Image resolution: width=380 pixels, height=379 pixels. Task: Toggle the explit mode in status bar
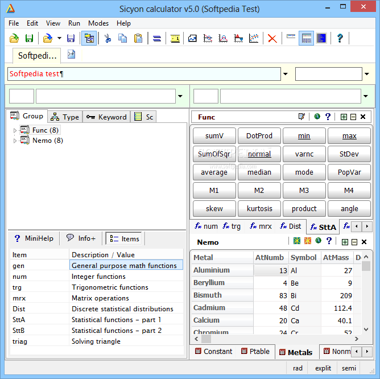[x=323, y=368]
